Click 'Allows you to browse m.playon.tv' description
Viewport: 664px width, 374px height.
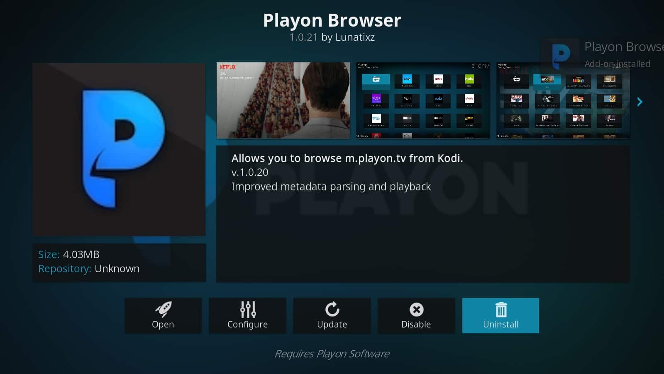[x=347, y=158]
